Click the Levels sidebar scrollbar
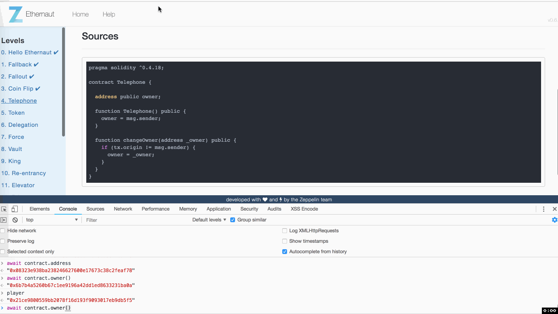 point(63,82)
